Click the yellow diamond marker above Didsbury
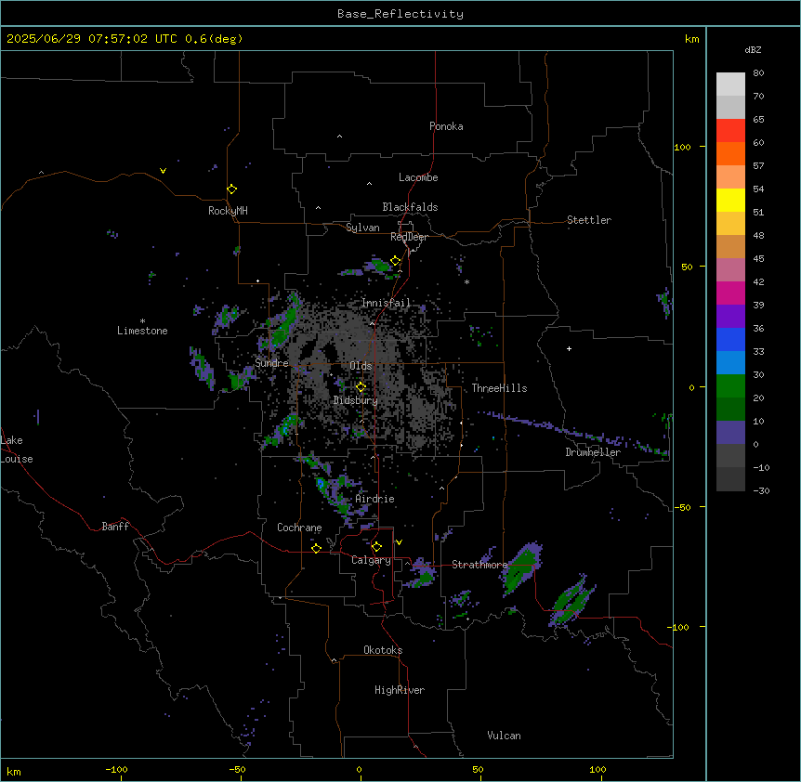 [x=361, y=387]
